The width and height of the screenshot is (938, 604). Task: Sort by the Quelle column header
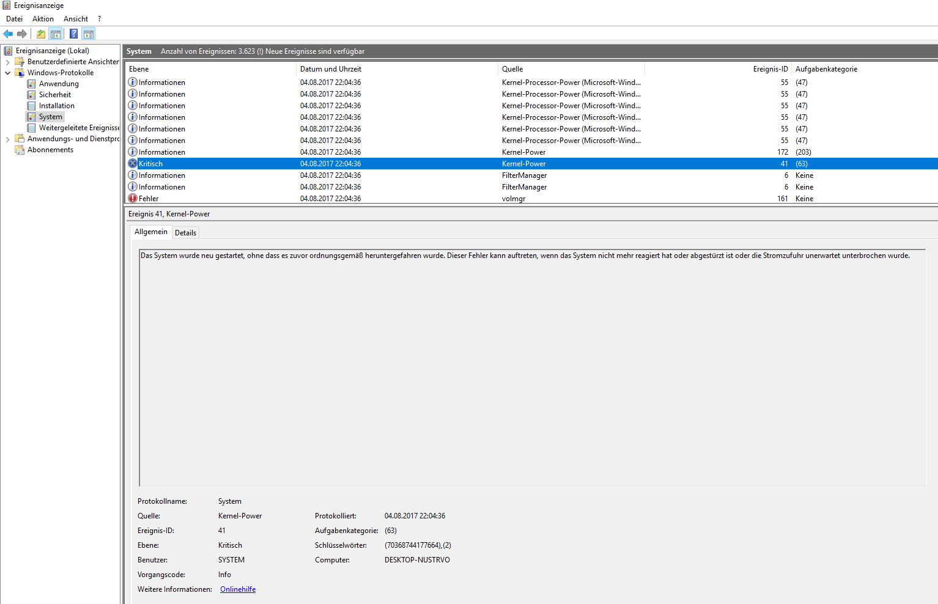coord(571,69)
